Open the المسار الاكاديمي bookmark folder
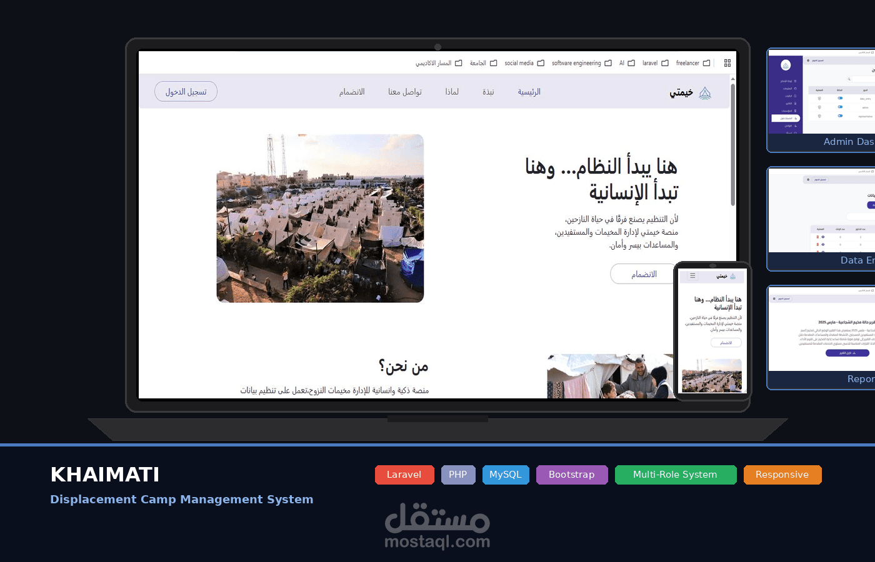The width and height of the screenshot is (875, 562). (439, 63)
